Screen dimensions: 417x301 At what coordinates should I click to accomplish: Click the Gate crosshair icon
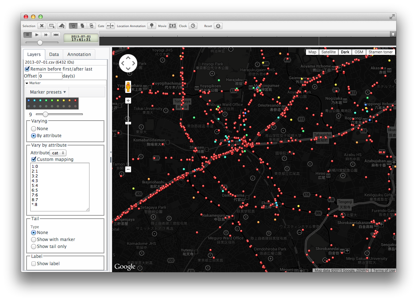[x=111, y=26]
